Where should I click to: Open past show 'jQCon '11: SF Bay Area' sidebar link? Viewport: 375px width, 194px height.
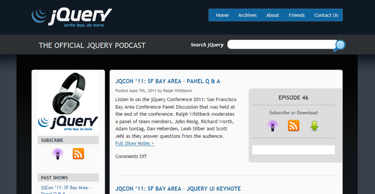(x=66, y=190)
